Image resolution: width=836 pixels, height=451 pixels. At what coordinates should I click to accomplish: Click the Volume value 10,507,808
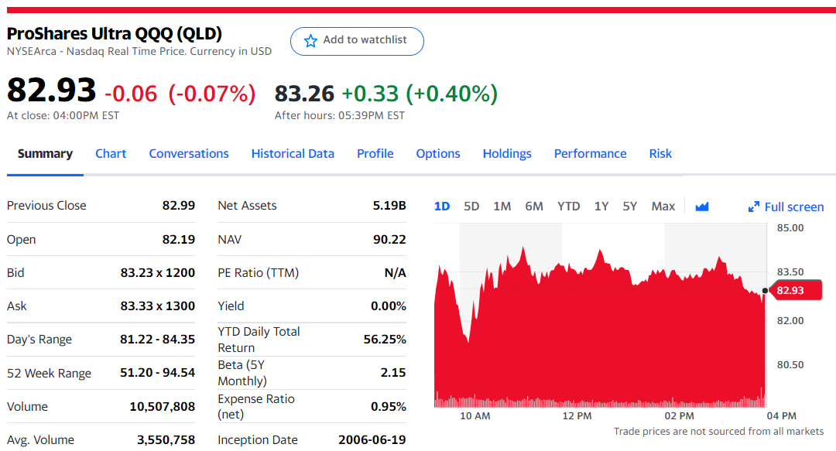pyautogui.click(x=162, y=406)
